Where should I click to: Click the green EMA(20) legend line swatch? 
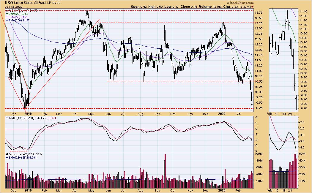[x=7, y=14]
